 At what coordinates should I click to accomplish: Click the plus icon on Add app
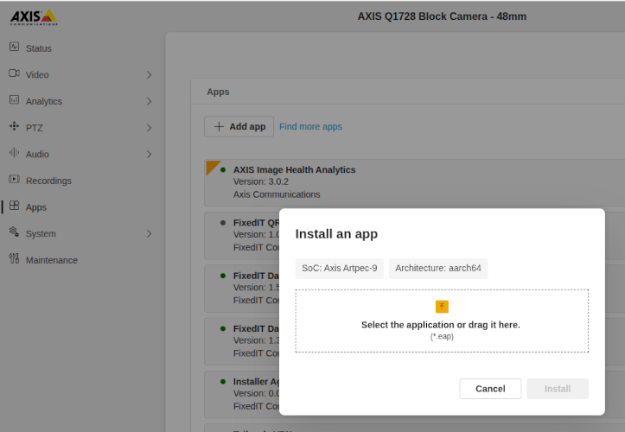pos(219,127)
